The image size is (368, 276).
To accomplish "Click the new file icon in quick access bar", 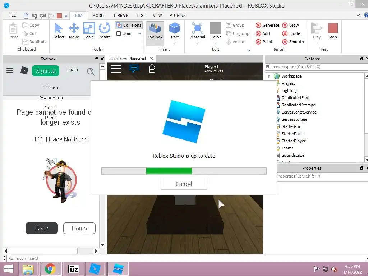I will point(26,16).
